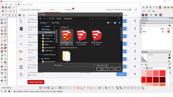Switch to Manage tab in Extension Manager

click(68, 10)
